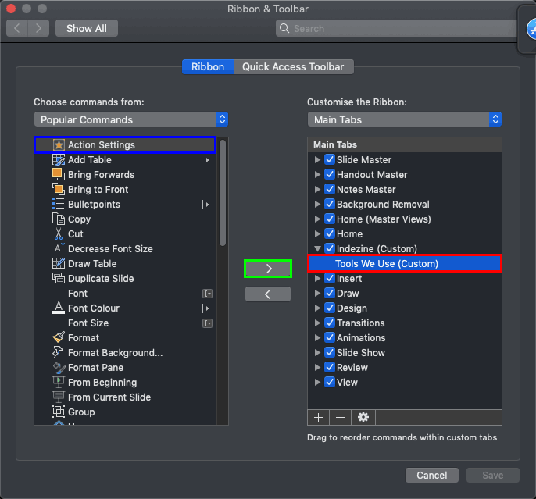536x499 pixels.
Task: Click the Bulletpoints list icon
Action: (x=59, y=204)
